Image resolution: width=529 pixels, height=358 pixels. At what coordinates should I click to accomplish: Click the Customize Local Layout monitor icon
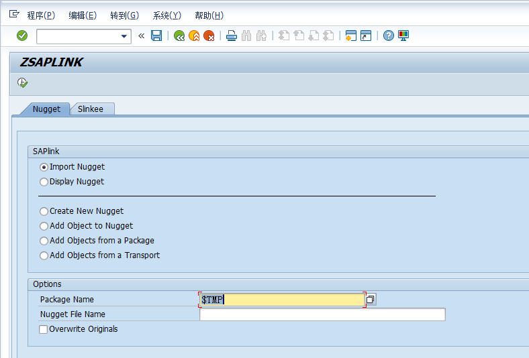click(403, 36)
